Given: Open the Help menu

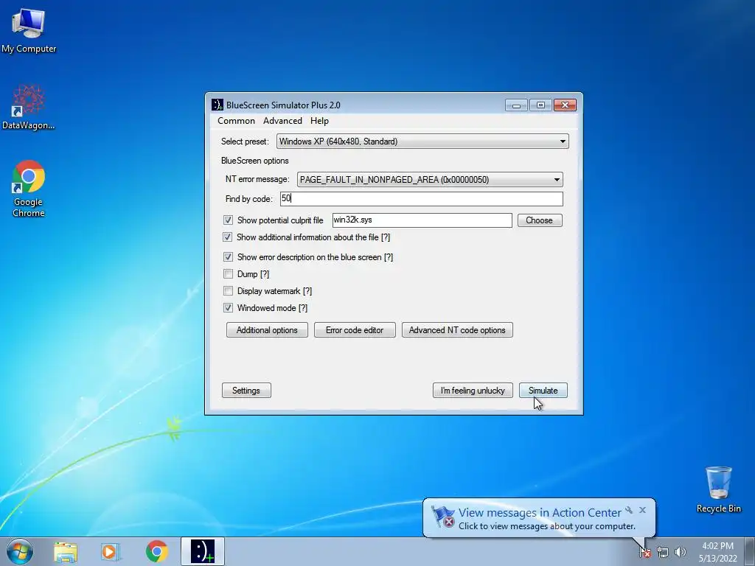Looking at the screenshot, I should (x=319, y=121).
